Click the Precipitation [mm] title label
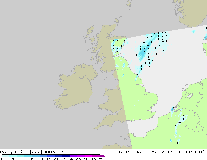The image size is (207, 160). pos(21,152)
